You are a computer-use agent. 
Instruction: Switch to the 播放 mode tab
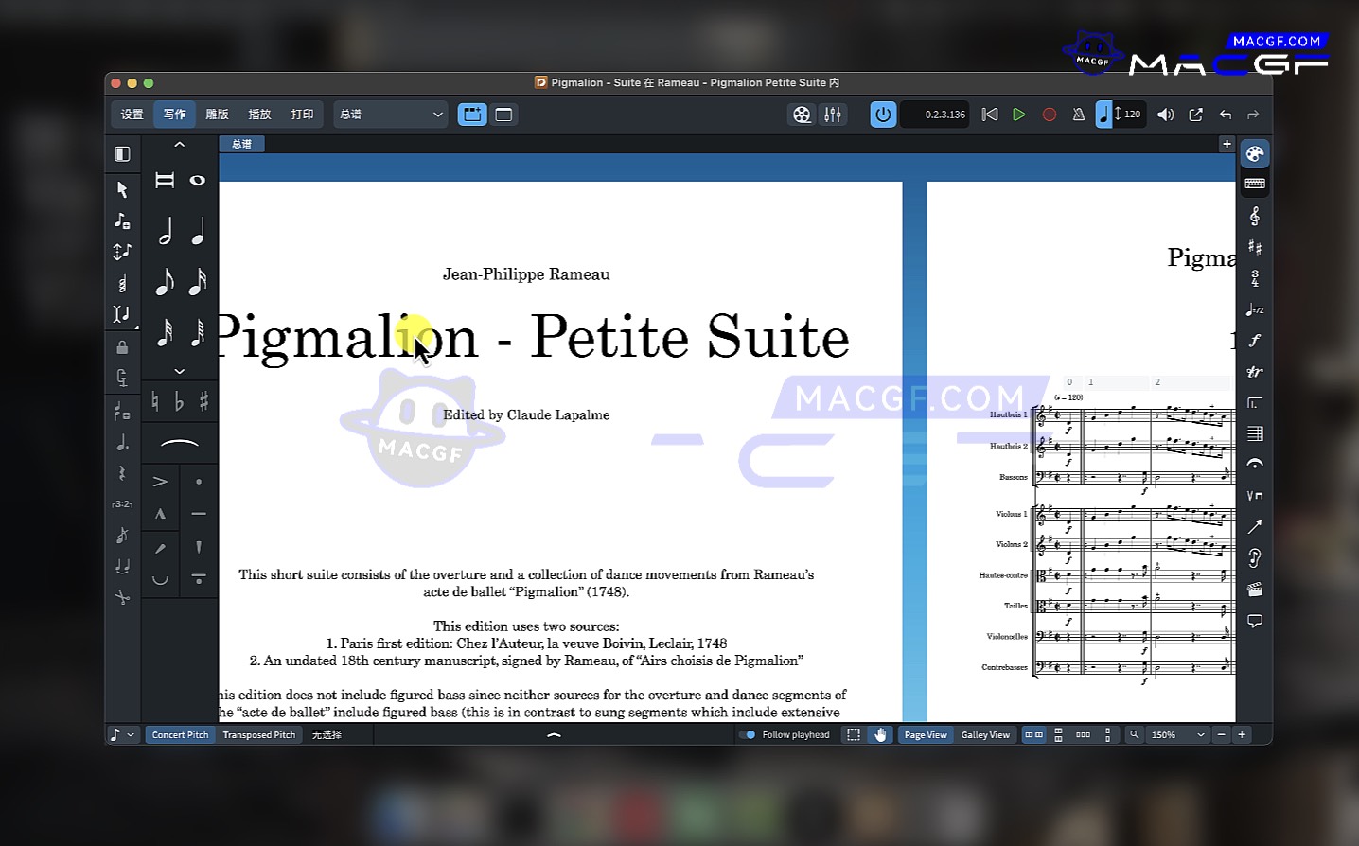(259, 115)
